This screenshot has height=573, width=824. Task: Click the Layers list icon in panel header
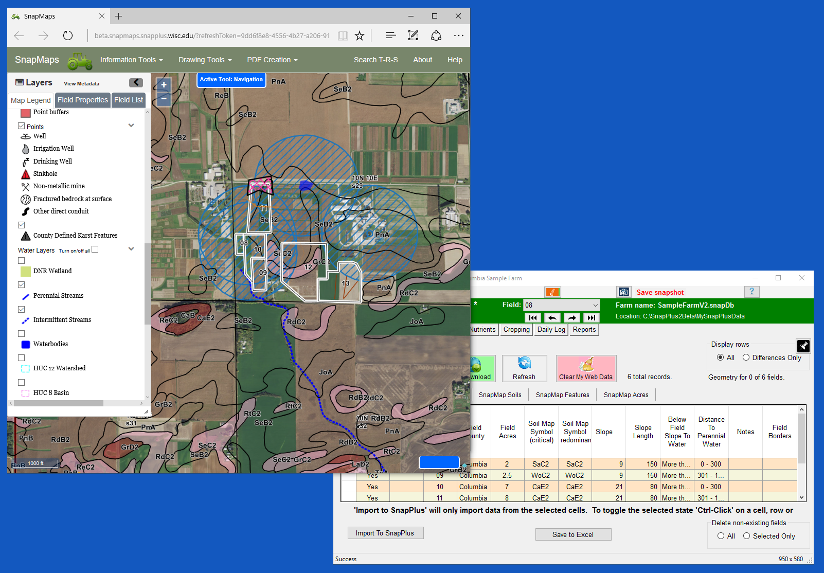(x=20, y=82)
